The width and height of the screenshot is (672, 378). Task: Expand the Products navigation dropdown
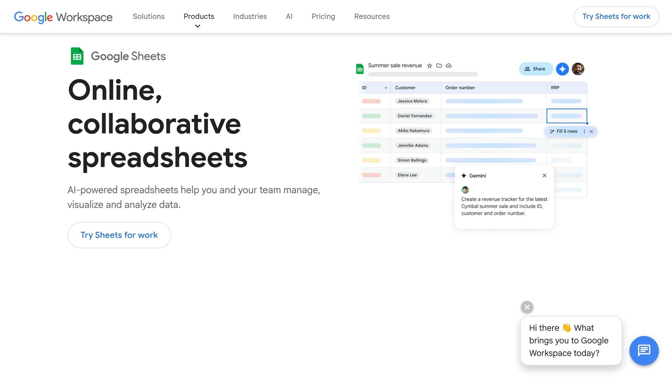[x=198, y=20]
